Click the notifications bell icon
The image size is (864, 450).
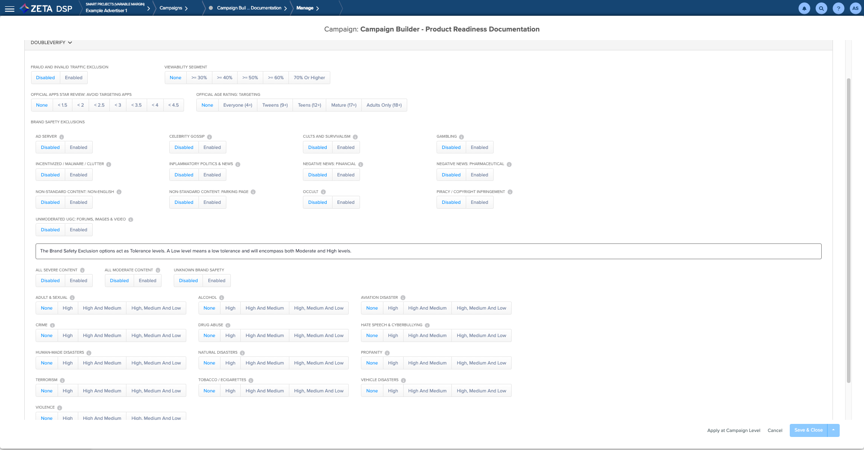(804, 9)
